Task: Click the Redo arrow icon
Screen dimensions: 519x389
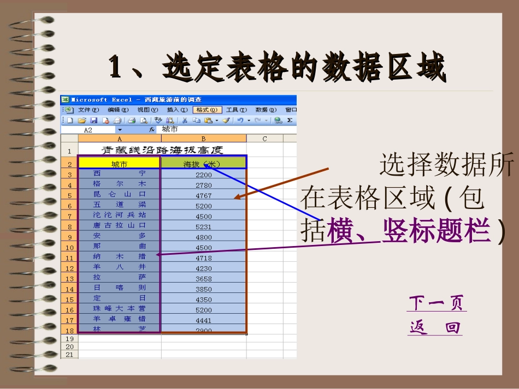Action: point(258,121)
